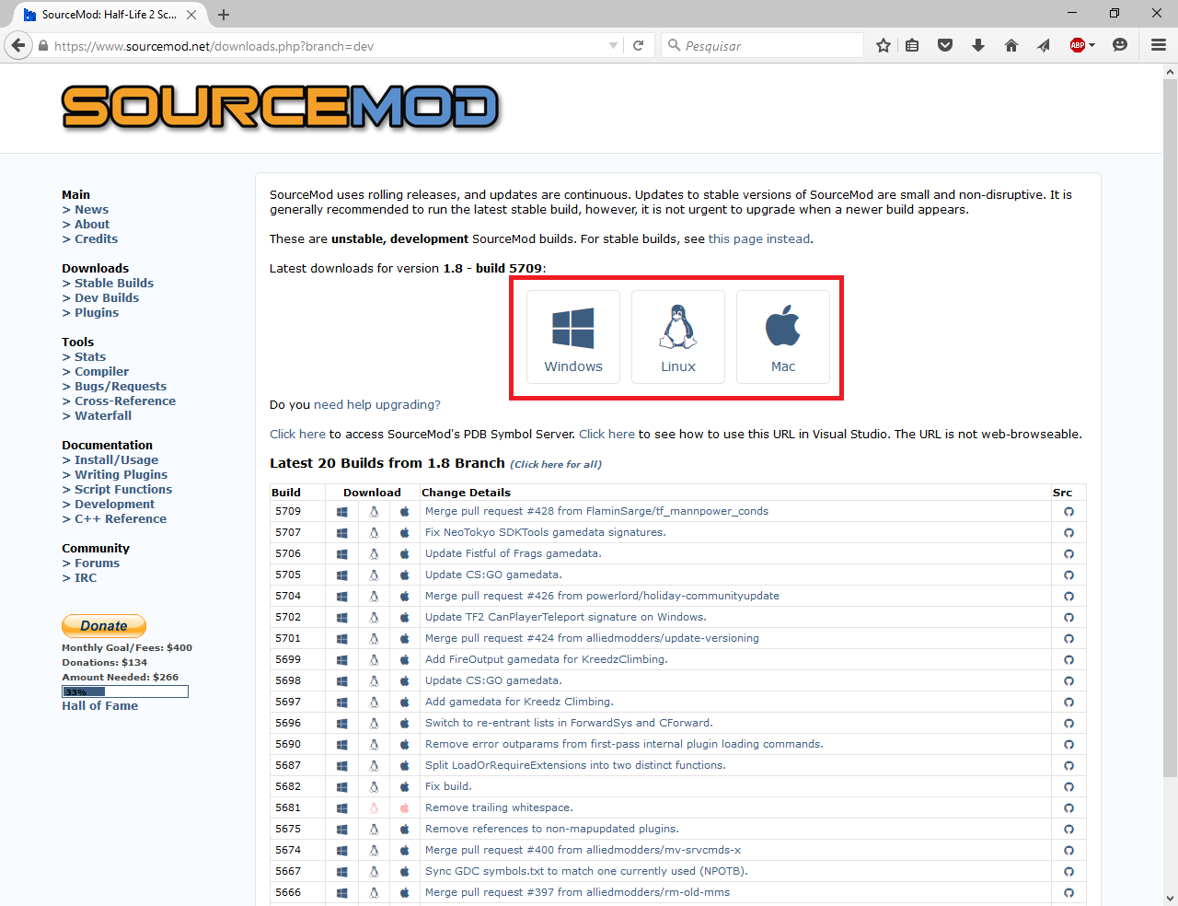Viewport: 1178px width, 906px height.
Task: Click the Linux icon in row 5674
Action: [374, 851]
